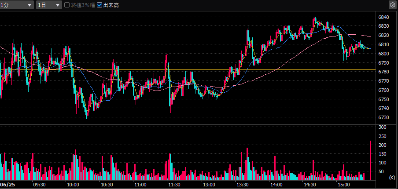Click the 6750 price axis label
This screenshot has height=189, width=398.
383,99
